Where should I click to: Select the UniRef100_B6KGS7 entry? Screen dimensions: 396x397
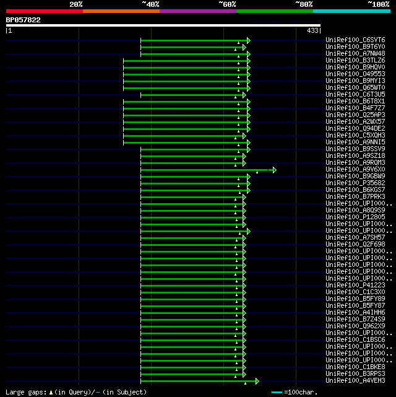355,190
